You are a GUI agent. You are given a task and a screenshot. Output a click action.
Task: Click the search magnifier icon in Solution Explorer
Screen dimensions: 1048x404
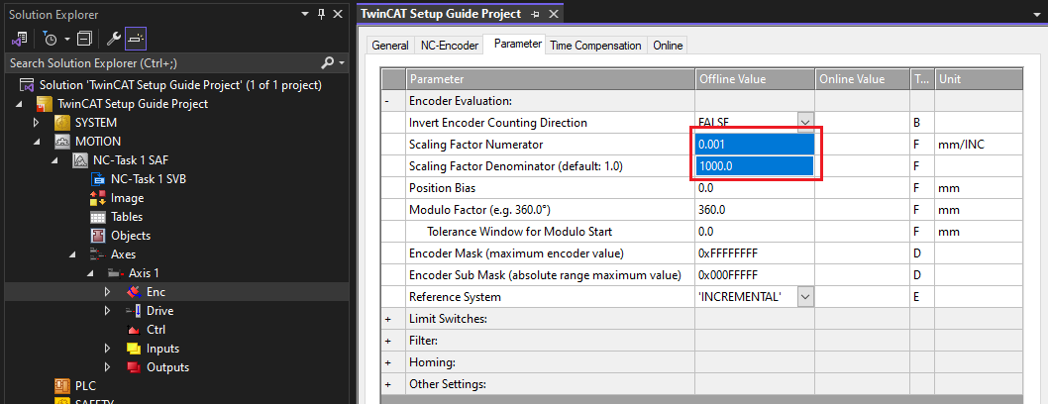(x=328, y=62)
